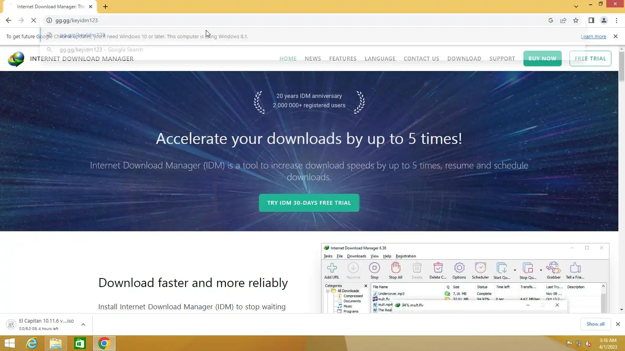Open the FEATURES menu item

(343, 58)
